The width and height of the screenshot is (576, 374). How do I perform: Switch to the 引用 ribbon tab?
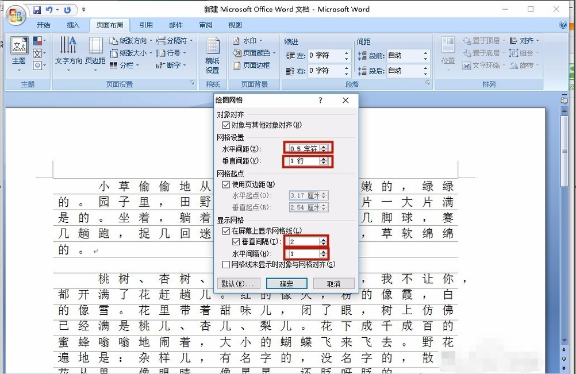pos(146,25)
